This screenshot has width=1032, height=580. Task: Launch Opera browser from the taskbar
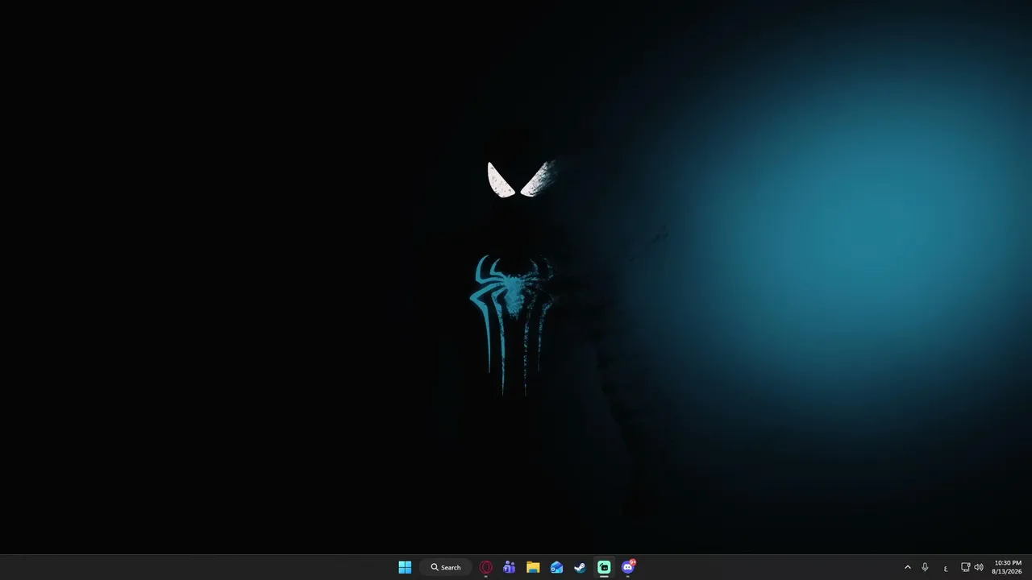point(486,567)
